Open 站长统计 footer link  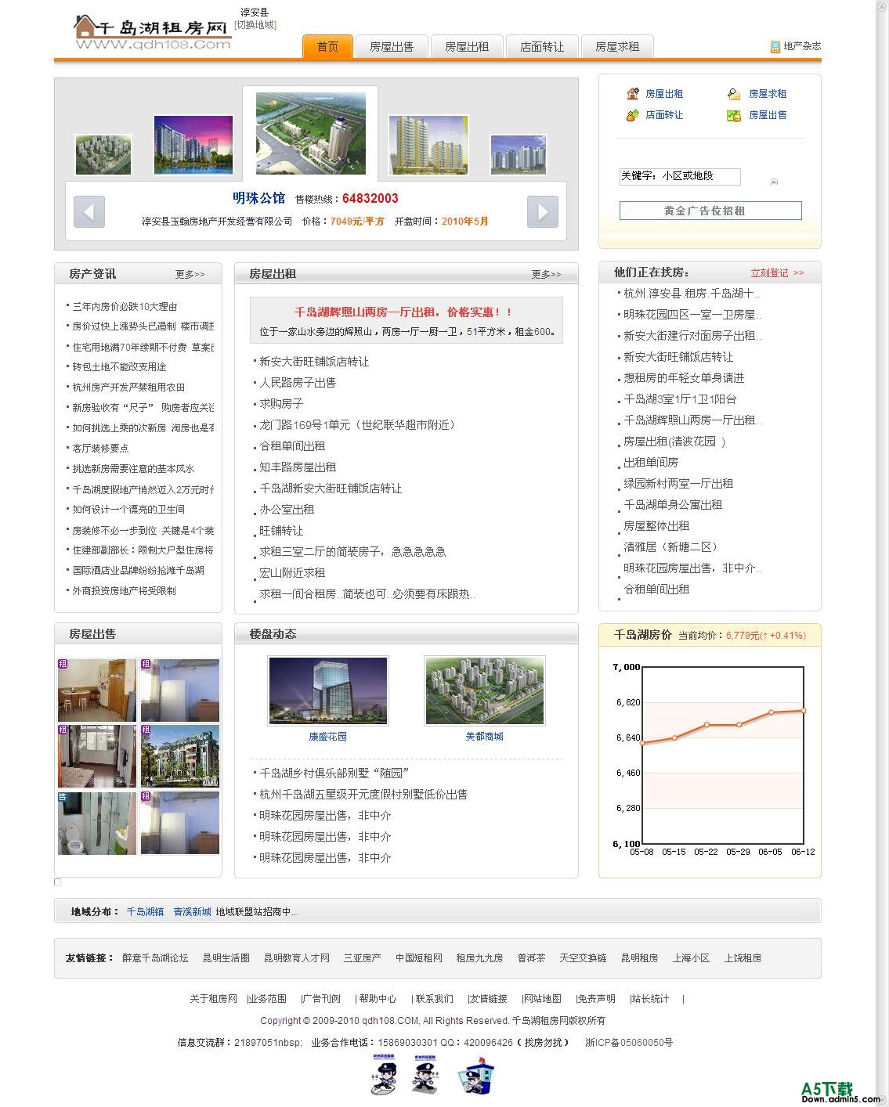pyautogui.click(x=650, y=999)
